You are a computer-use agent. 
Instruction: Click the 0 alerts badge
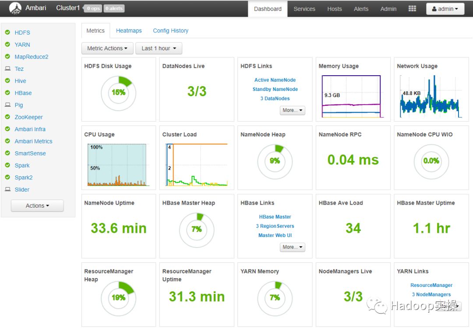coord(114,8)
